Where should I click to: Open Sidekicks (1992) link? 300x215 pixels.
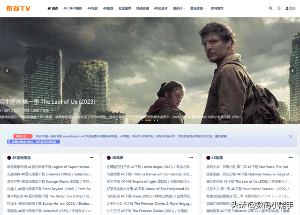click(x=50, y=174)
